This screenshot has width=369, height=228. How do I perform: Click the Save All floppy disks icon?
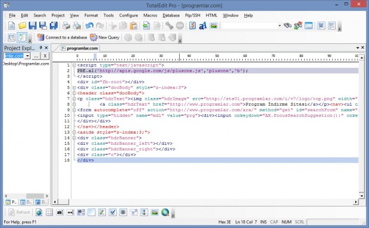coord(54,26)
